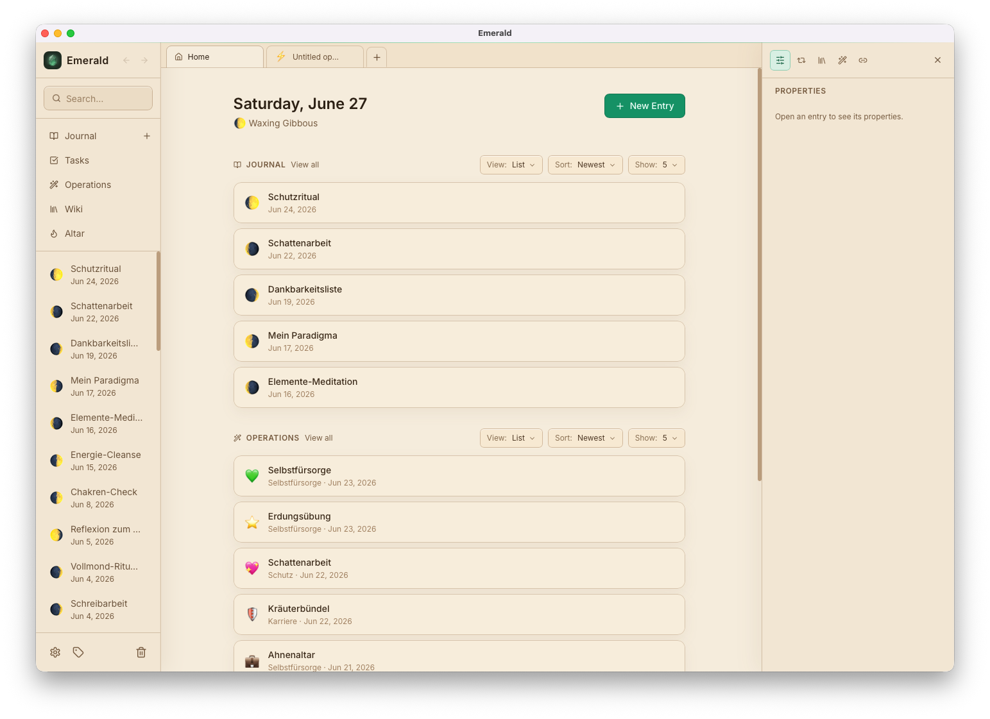The image size is (990, 719).
Task: Click the New Entry button
Action: [x=645, y=106]
